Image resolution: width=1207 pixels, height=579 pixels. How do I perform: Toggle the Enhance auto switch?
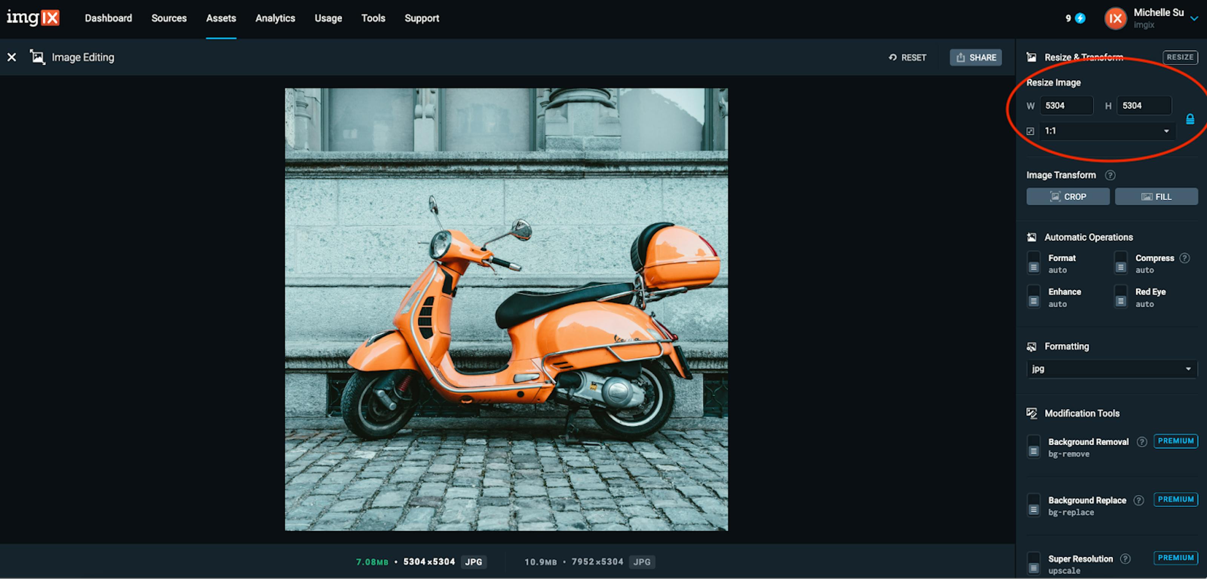[1033, 297]
